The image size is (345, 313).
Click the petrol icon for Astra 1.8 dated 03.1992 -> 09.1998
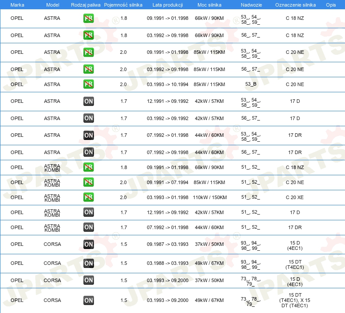point(88,35)
